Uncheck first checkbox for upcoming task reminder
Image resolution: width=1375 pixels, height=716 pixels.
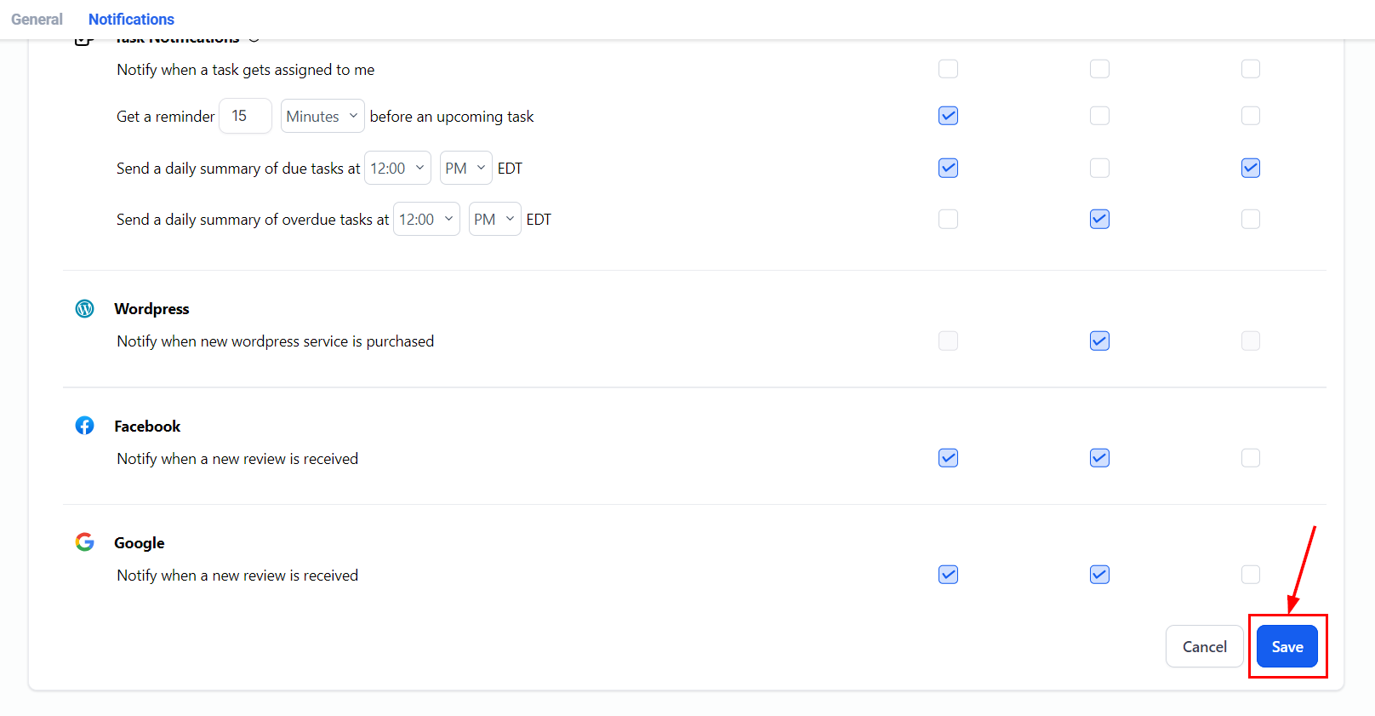click(x=948, y=116)
